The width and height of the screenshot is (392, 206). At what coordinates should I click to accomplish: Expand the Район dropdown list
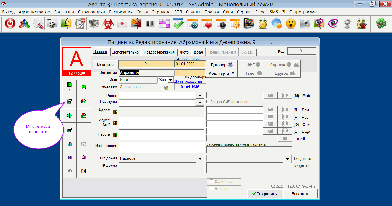point(199,95)
